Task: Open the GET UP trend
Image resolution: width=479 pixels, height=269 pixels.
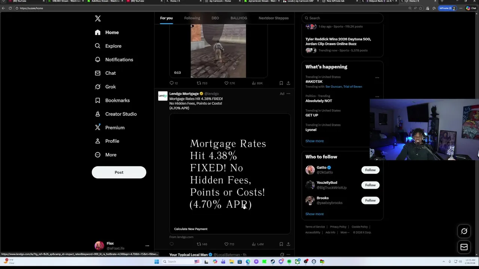Action: [312, 115]
